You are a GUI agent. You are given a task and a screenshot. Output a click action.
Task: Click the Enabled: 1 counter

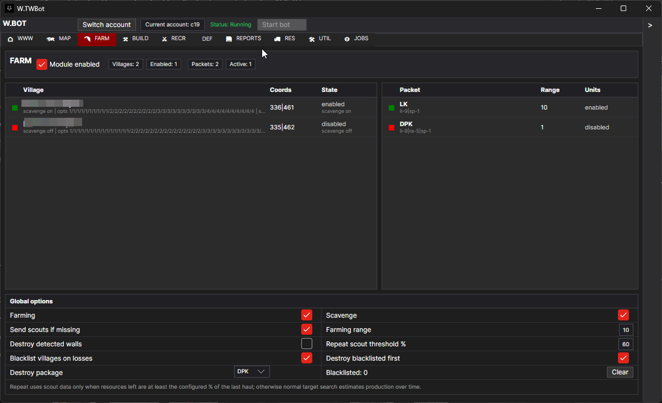tap(164, 64)
